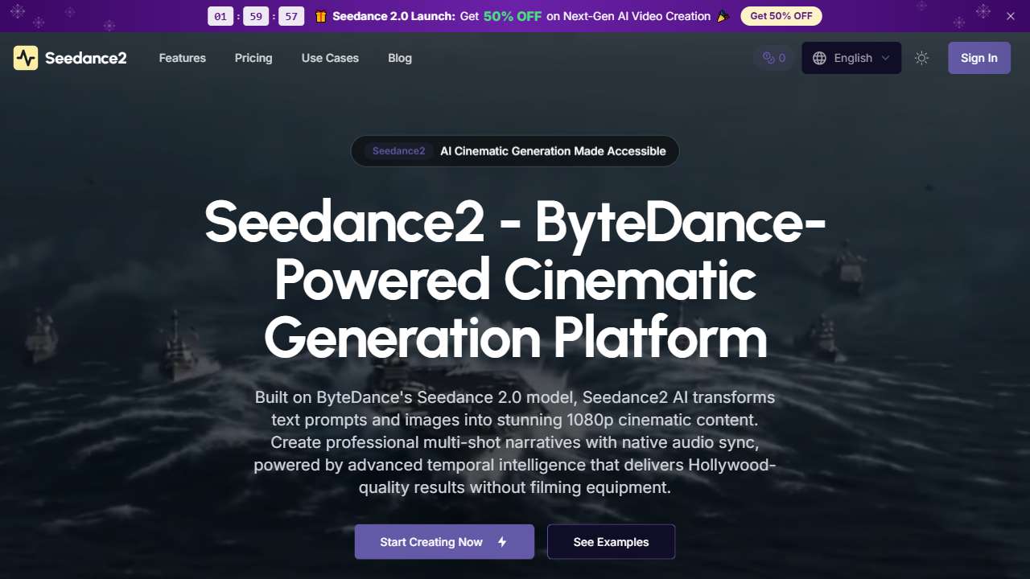
Task: Click the Seedance2 waveform logo icon
Action: (x=25, y=57)
